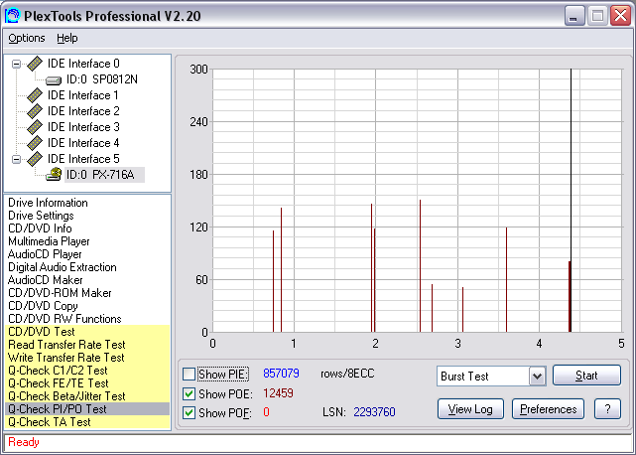Select the IDE Interface 4 label
The width and height of the screenshot is (636, 455).
[x=83, y=143]
